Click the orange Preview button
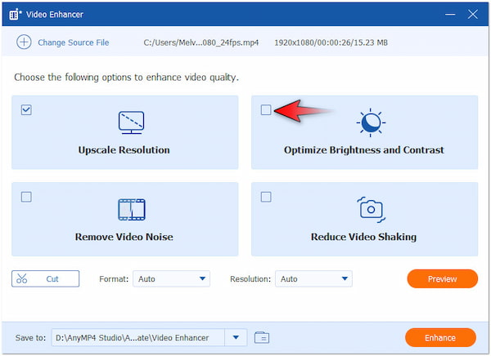The height and width of the screenshot is (356, 491). point(442,279)
